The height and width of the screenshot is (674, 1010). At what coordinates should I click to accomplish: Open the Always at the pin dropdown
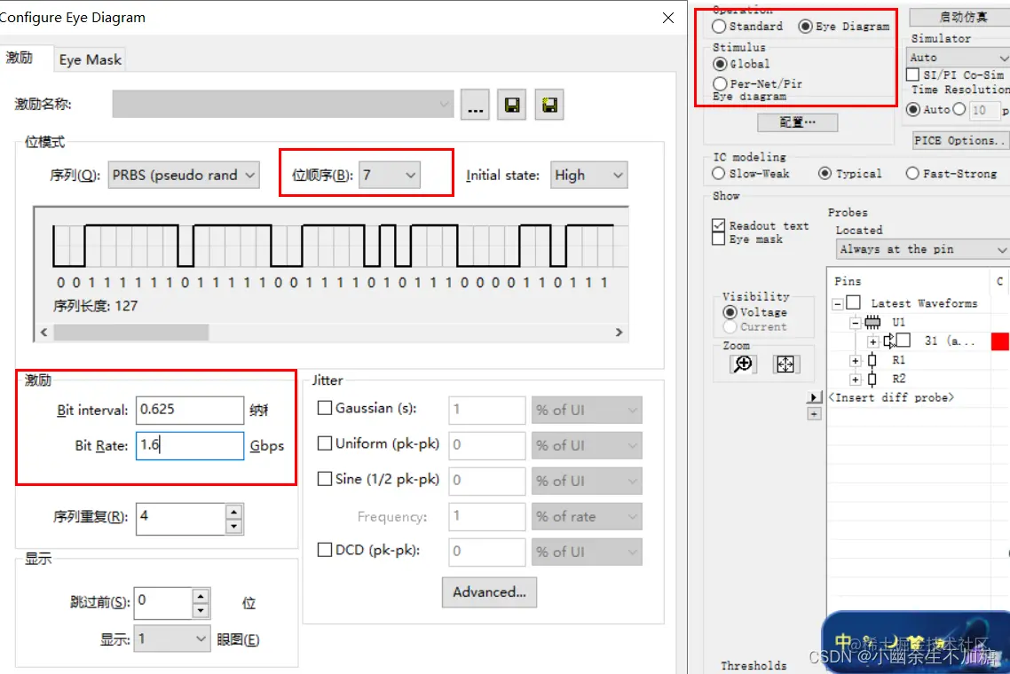point(922,249)
